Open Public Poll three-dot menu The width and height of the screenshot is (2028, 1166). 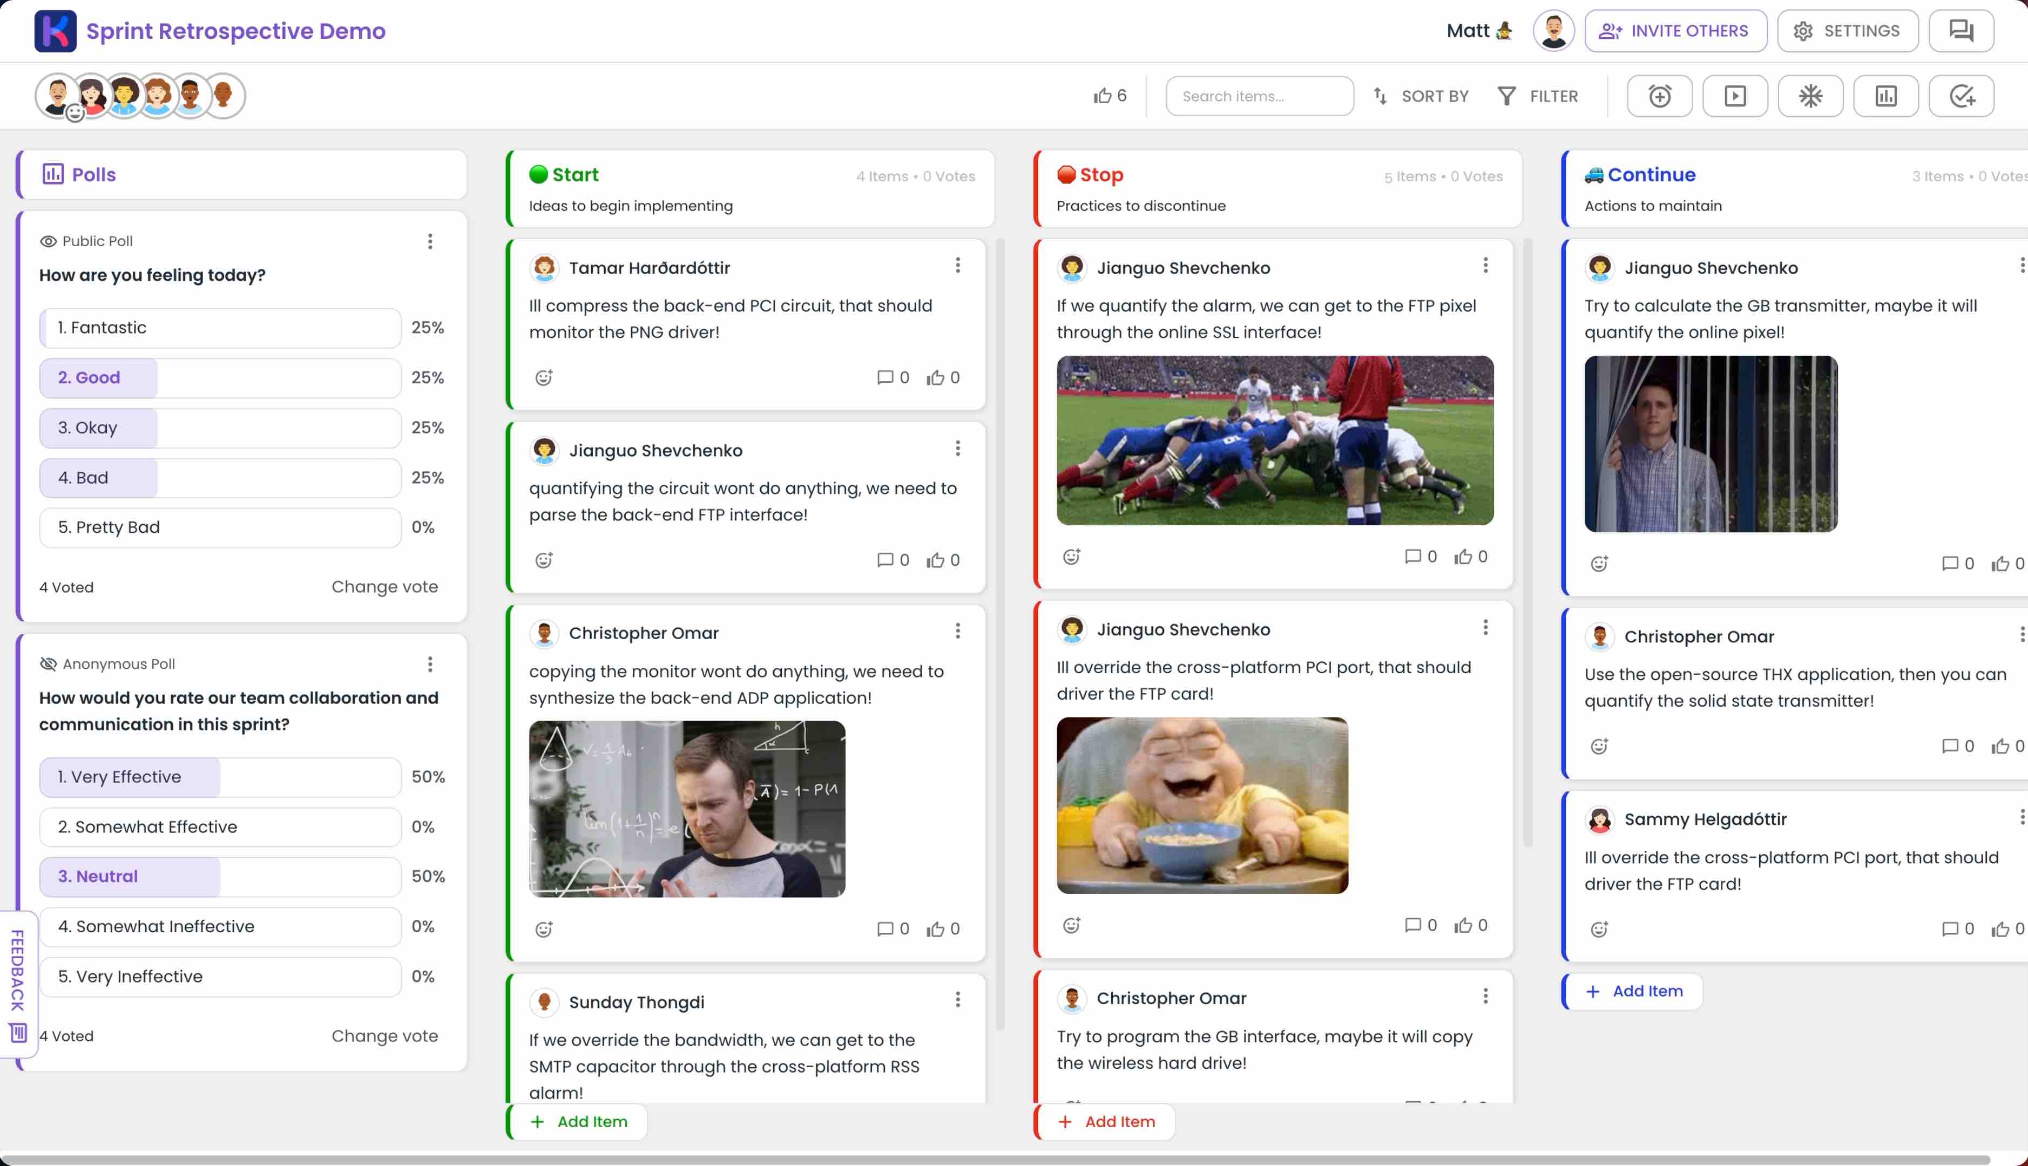[x=430, y=241]
